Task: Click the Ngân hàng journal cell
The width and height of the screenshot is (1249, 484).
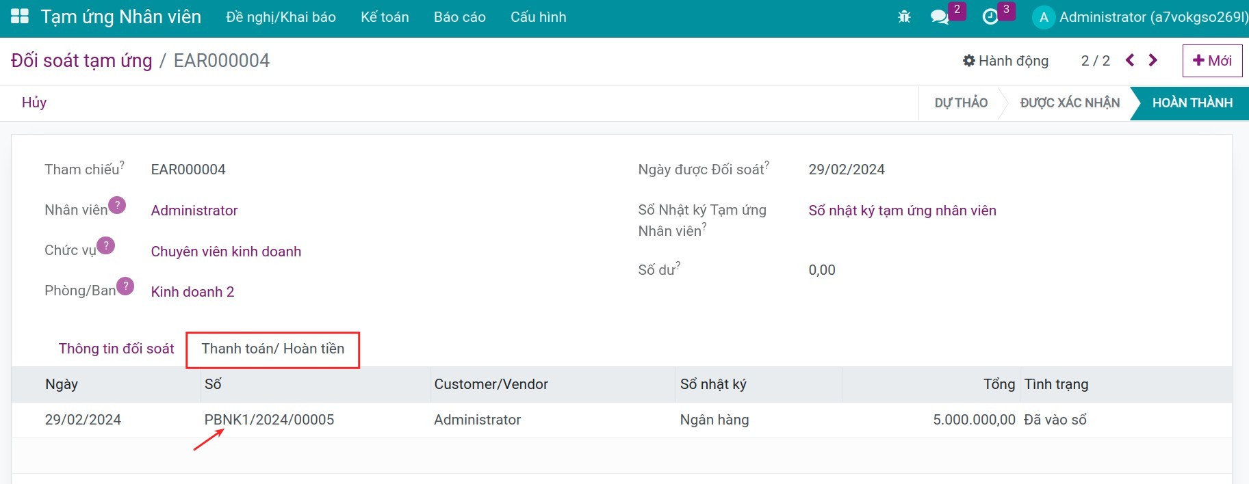Action: click(x=714, y=420)
